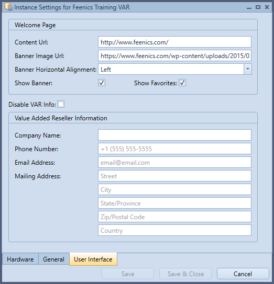274x284 pixels.
Task: Click the State/Province input field
Action: point(174,203)
